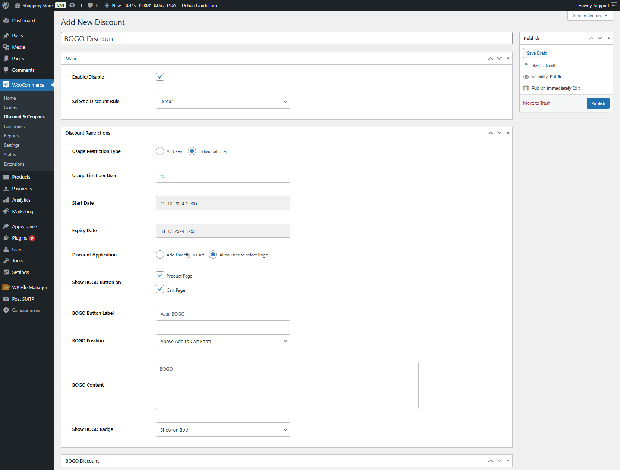This screenshot has width=620, height=470.
Task: Click the Analytics sidebar icon
Action: coord(6,200)
